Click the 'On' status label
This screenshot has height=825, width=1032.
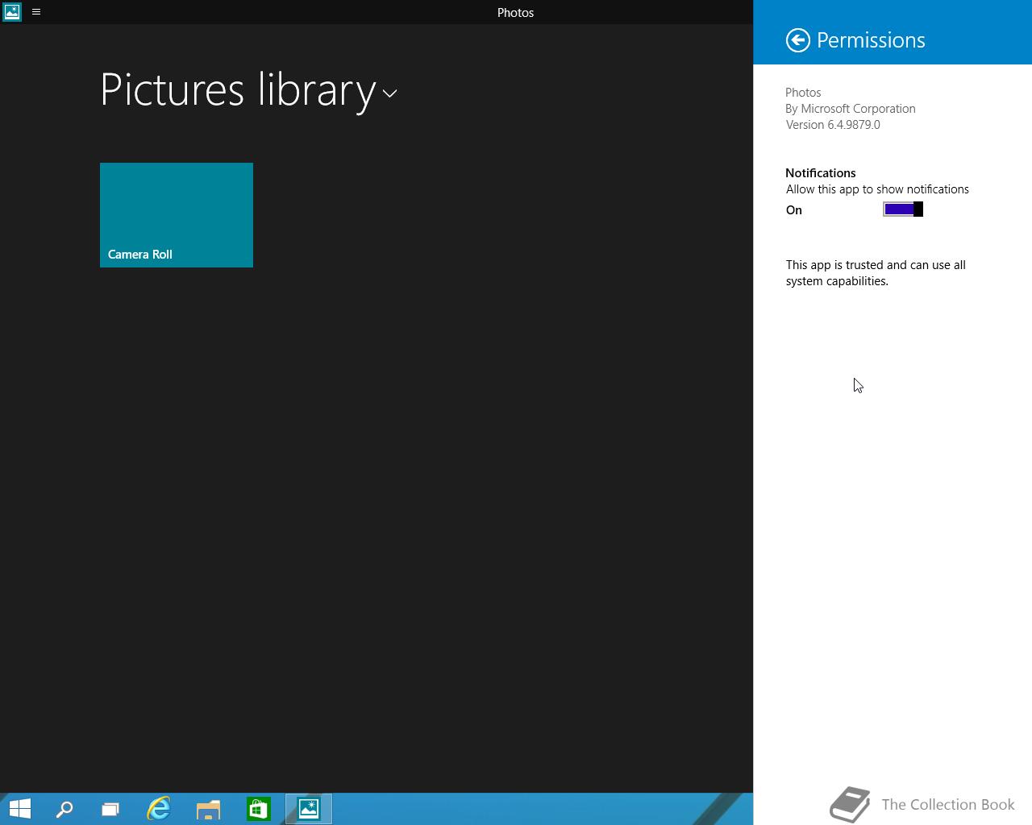pyautogui.click(x=794, y=210)
